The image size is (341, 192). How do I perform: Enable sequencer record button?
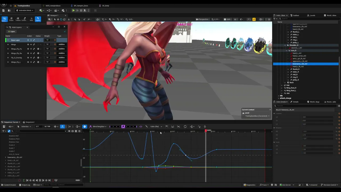pyautogui.click(x=19, y=180)
